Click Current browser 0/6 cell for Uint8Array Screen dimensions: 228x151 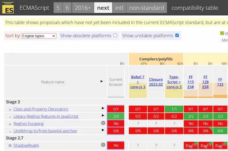coord(116,131)
